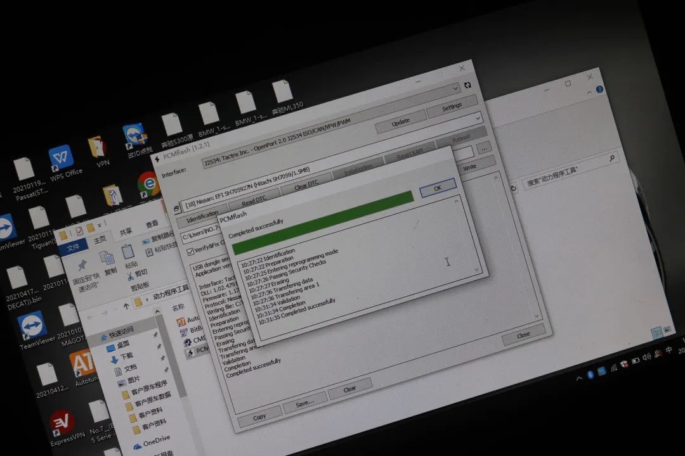
Task: Switch to the 共享 ribbon tab
Action: point(126,231)
